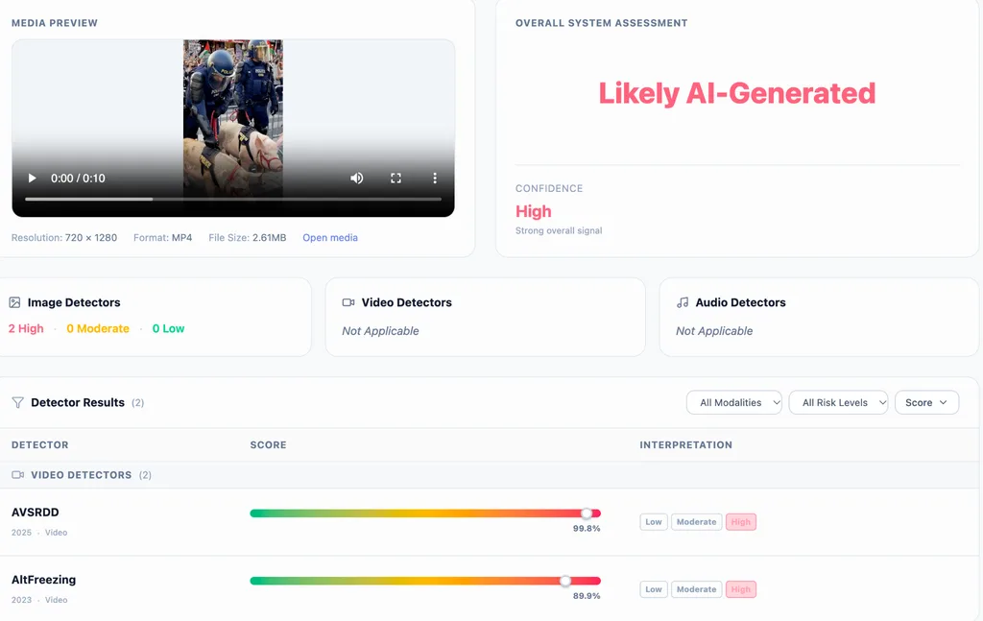Click the Detector Results title
Screen dimensions: 983x621
click(78, 402)
